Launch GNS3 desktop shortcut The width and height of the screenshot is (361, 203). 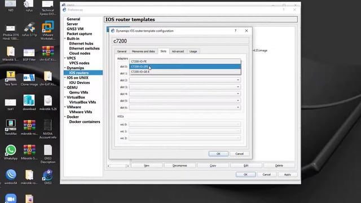pyautogui.click(x=47, y=176)
